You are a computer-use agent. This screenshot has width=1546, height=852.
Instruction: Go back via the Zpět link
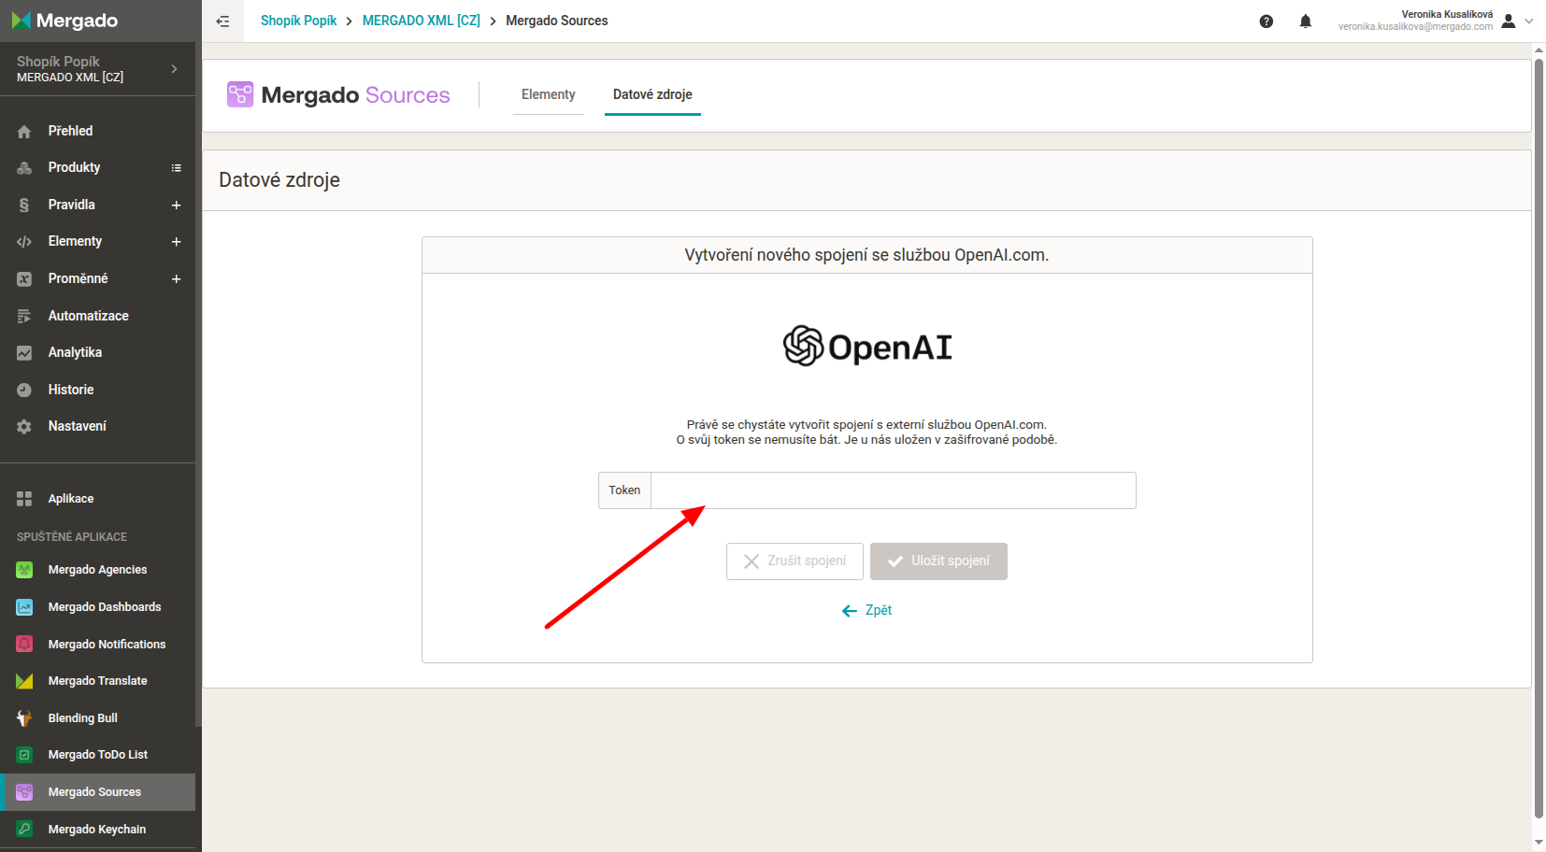867,610
